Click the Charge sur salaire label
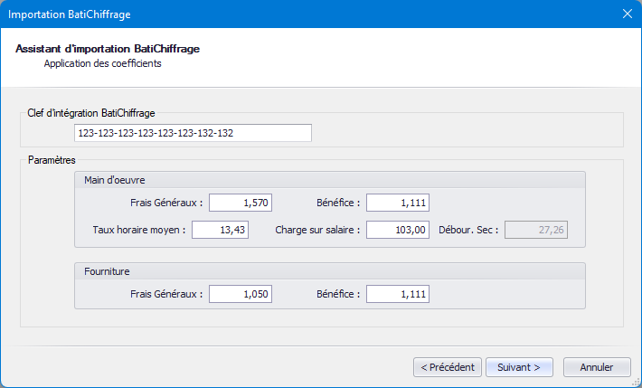 [x=317, y=230]
